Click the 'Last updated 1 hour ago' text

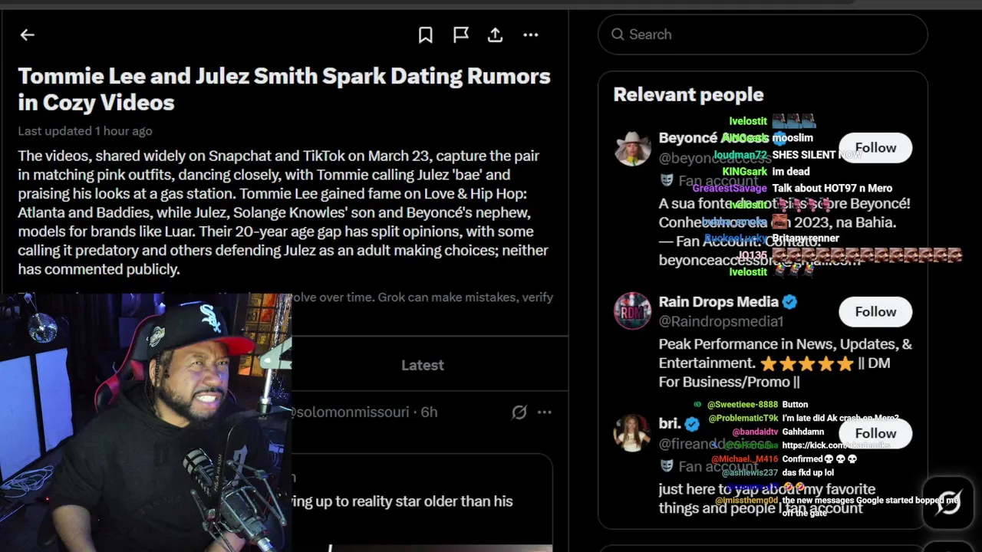click(85, 131)
